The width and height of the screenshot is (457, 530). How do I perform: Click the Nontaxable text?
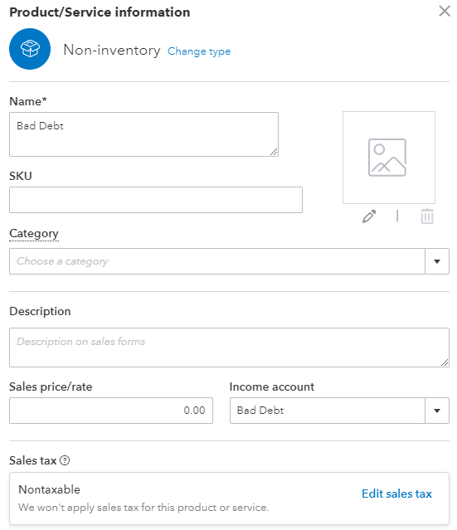pos(50,489)
